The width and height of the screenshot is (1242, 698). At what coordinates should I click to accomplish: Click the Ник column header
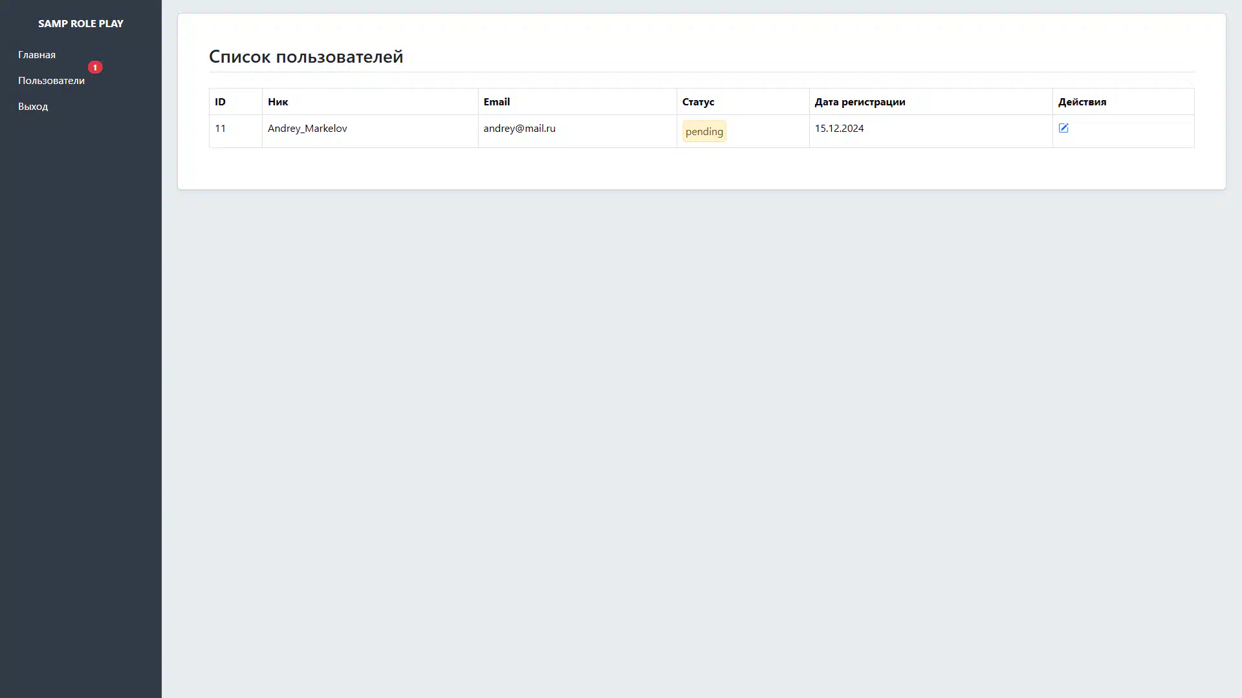pyautogui.click(x=278, y=102)
